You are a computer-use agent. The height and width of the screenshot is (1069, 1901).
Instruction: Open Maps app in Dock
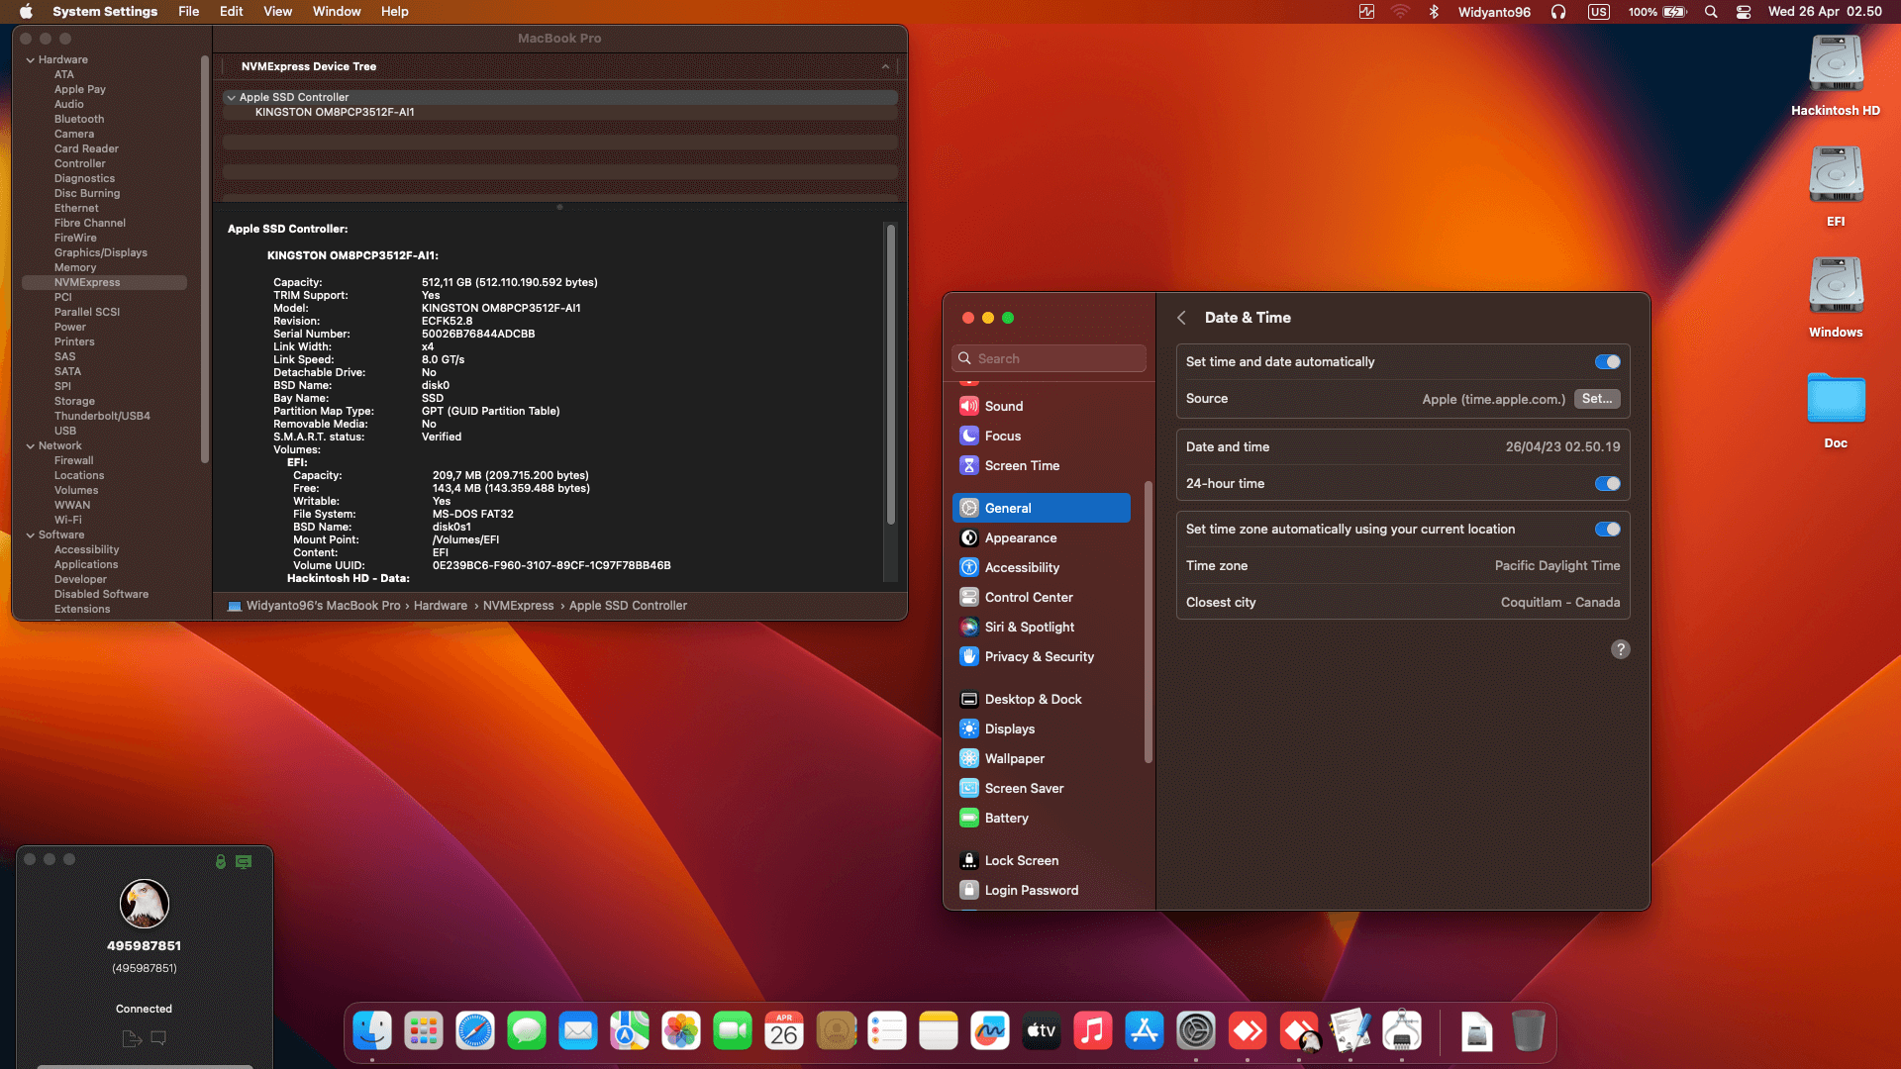[x=630, y=1031]
